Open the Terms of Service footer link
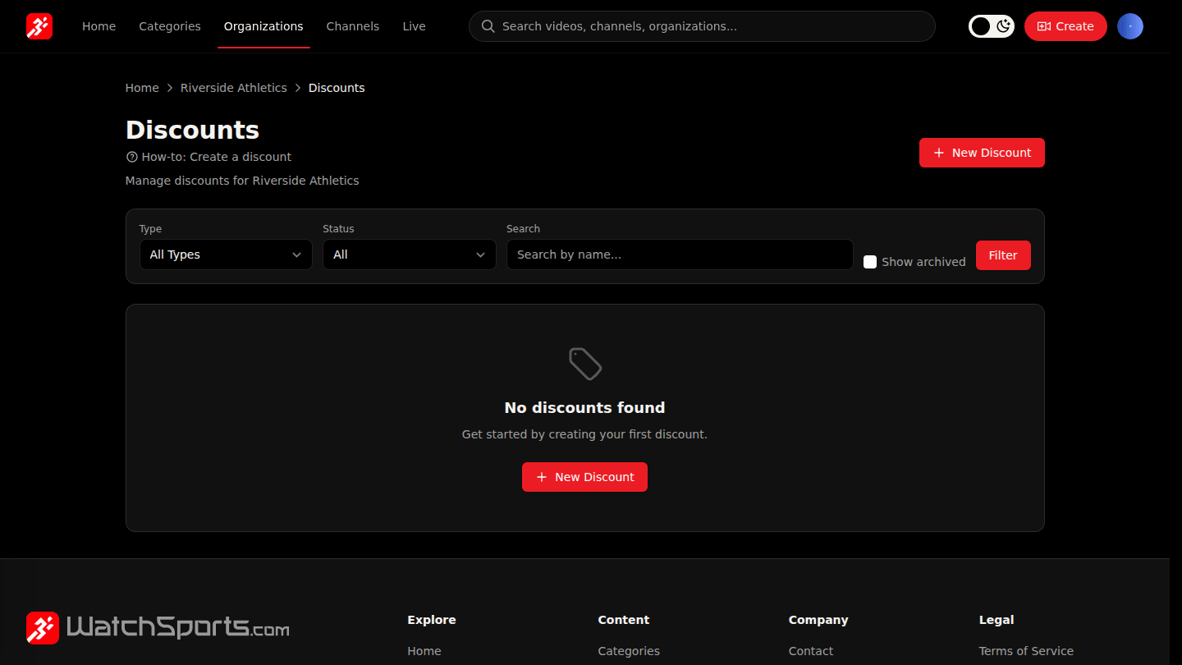1182x665 pixels. click(1026, 651)
